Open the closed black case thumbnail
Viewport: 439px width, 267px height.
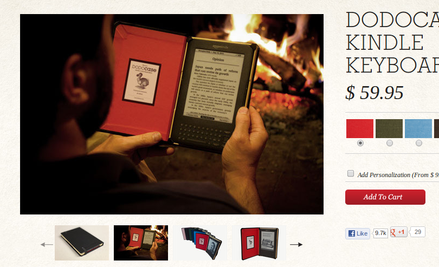click(x=82, y=243)
